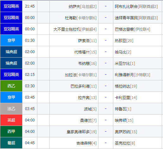This screenshot has width=163, height=149.
Task: Open the team 卡利亚里[14]
Action: coord(126,98)
